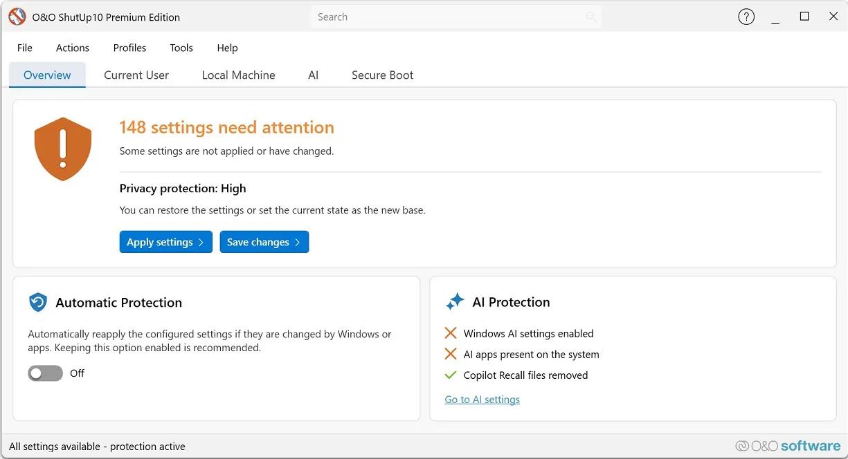Click the O&O ShutUp10 app logo icon

[17, 17]
